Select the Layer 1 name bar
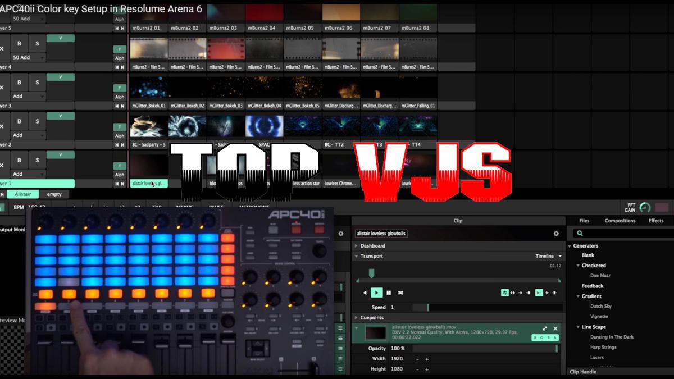 (x=37, y=183)
